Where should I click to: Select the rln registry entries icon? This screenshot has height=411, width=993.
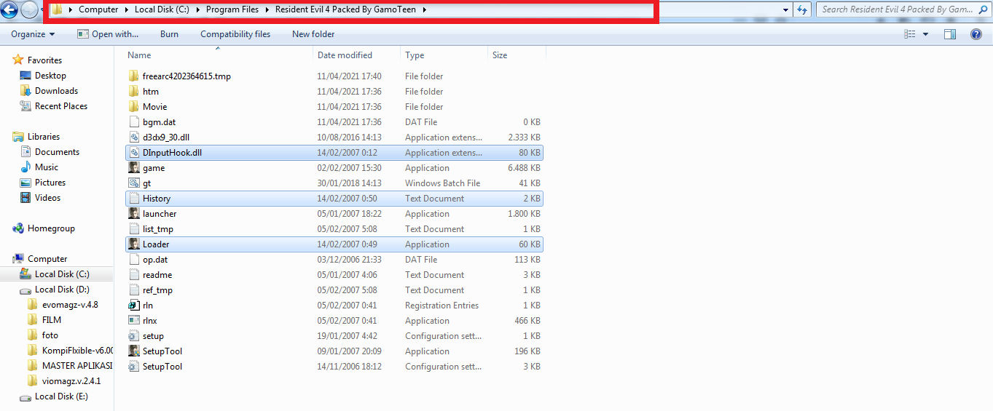[x=133, y=306]
